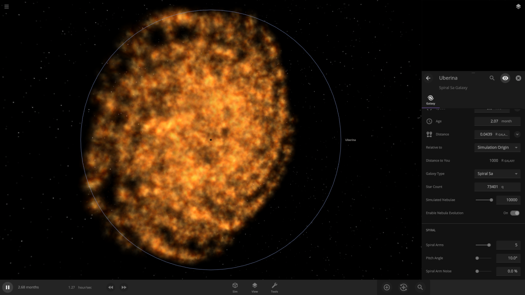The height and width of the screenshot is (295, 525).
Task: Click the Age clock icon
Action: (x=429, y=121)
